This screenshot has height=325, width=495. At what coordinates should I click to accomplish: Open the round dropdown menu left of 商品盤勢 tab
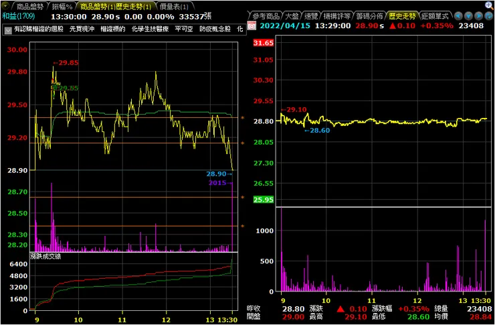coord(5,5)
